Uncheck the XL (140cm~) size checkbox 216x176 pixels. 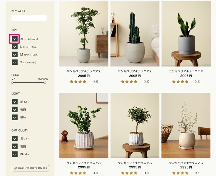click(15, 39)
